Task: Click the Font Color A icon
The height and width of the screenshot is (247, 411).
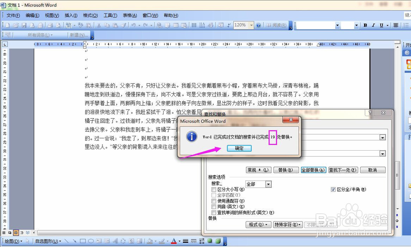Action: coord(174,241)
